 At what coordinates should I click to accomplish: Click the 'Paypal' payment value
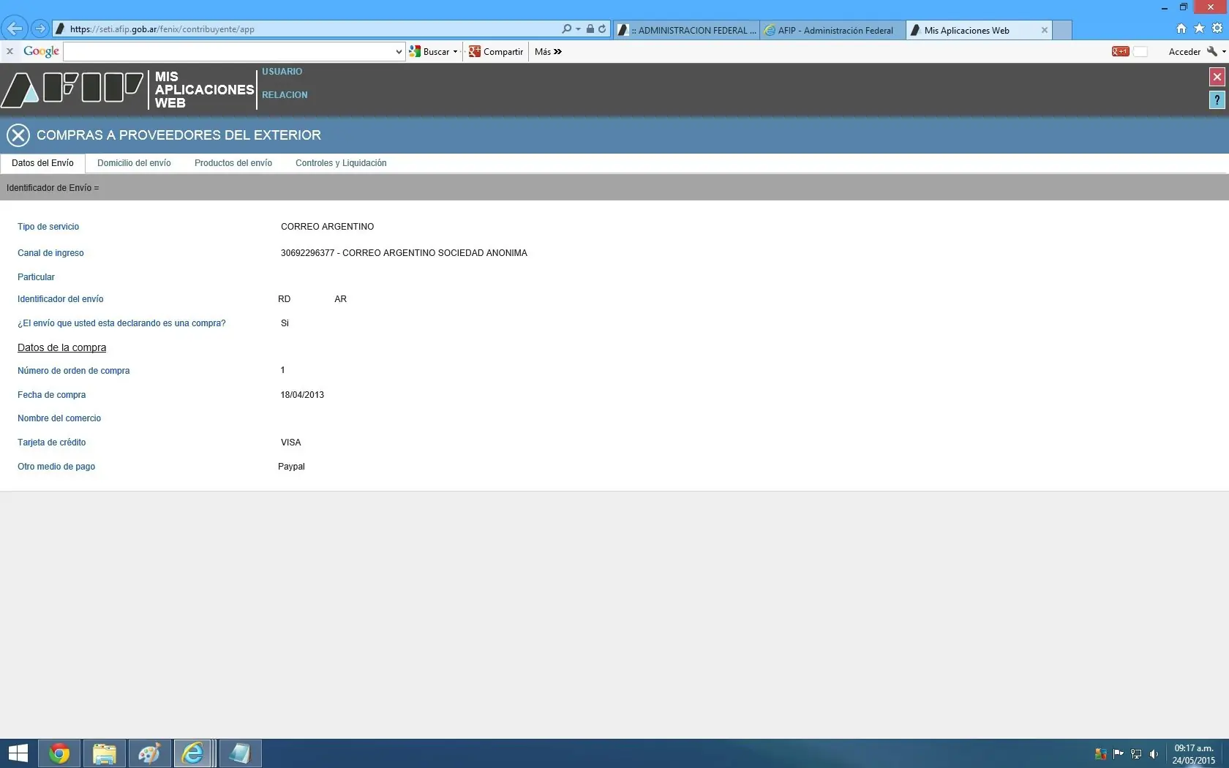click(x=291, y=467)
